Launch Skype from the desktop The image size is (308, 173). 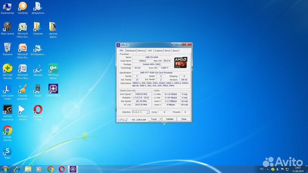[7, 151]
